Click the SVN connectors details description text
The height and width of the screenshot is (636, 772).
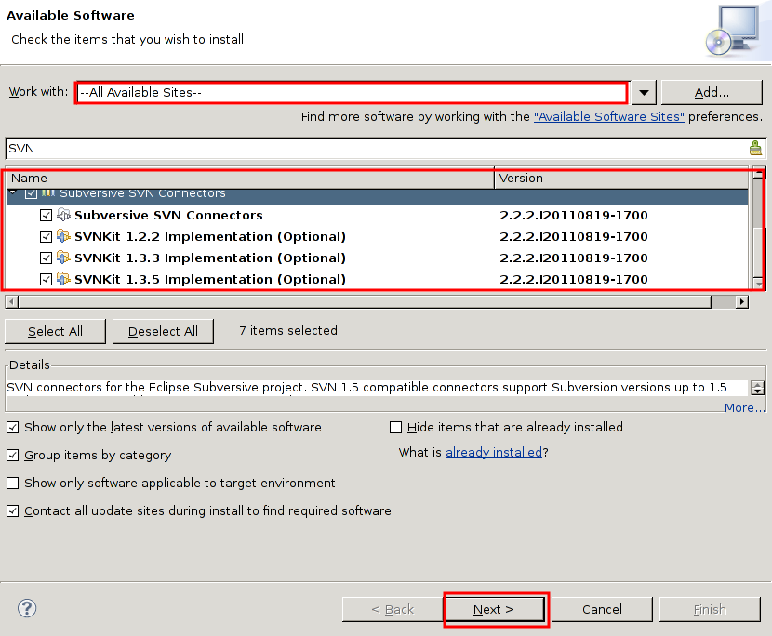tap(366, 388)
